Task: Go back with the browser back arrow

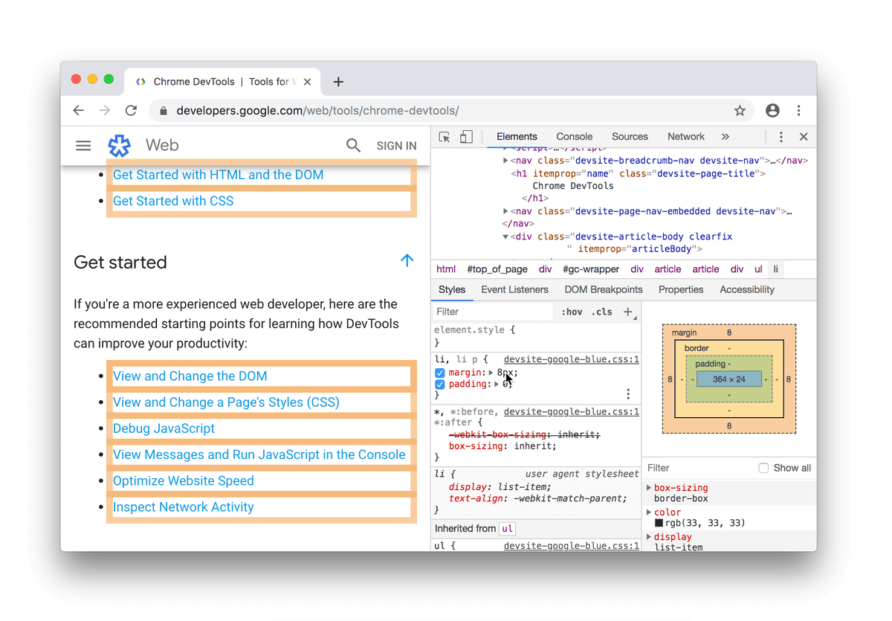Action: (79, 111)
